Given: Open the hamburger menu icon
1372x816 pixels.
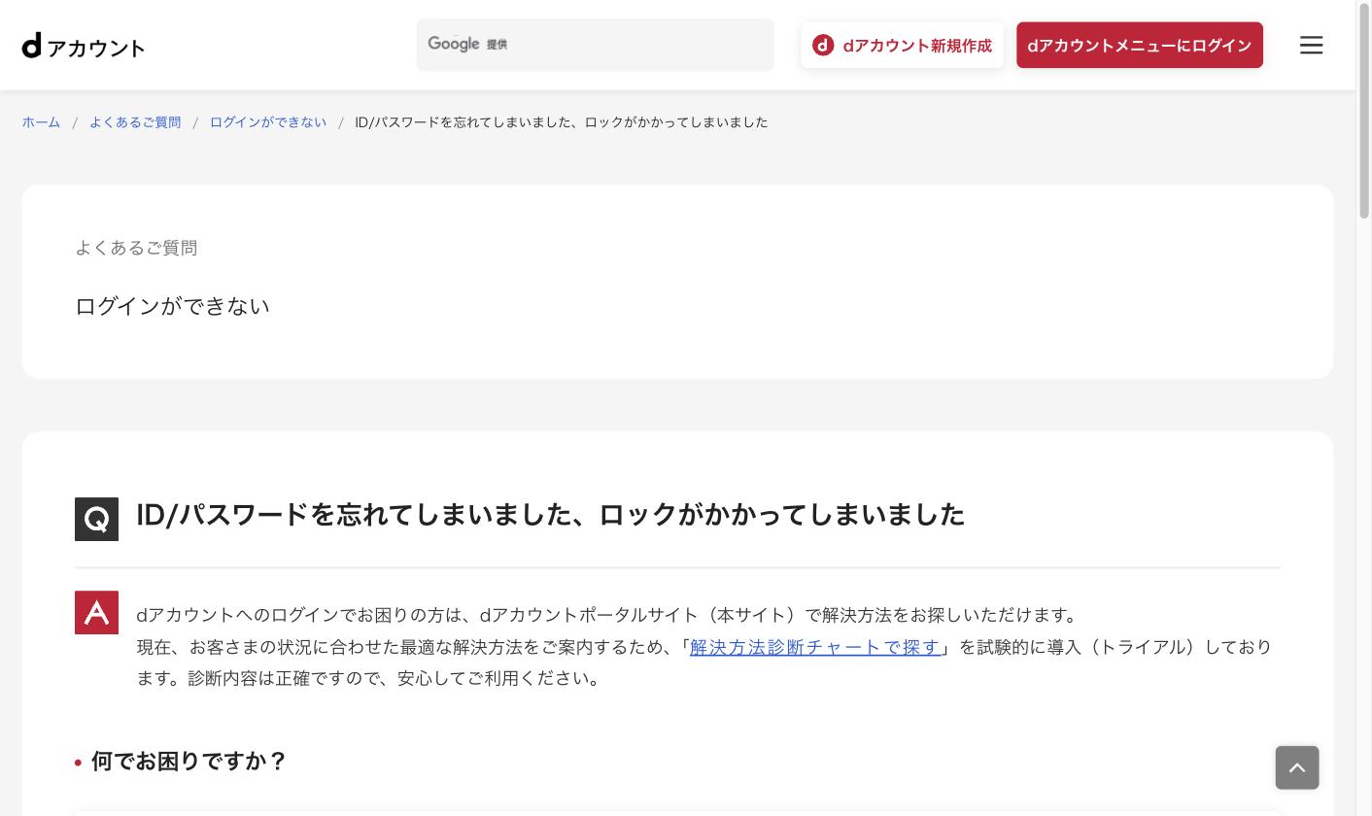Looking at the screenshot, I should pyautogui.click(x=1311, y=45).
